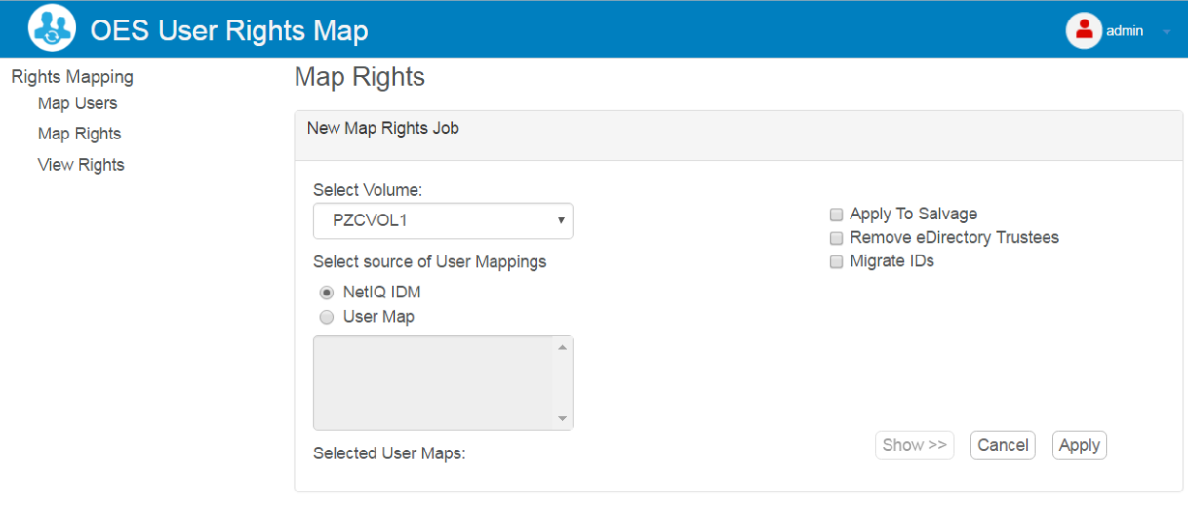Viewport: 1188px width, 511px height.
Task: Click the OES User Rights Map logo icon
Action: point(52,28)
